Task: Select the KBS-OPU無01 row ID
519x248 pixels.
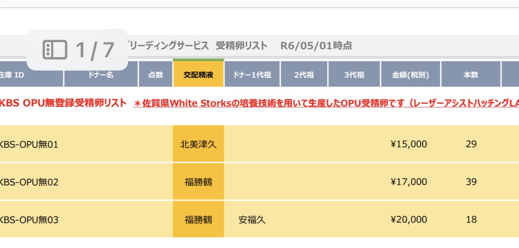Action: (x=29, y=144)
